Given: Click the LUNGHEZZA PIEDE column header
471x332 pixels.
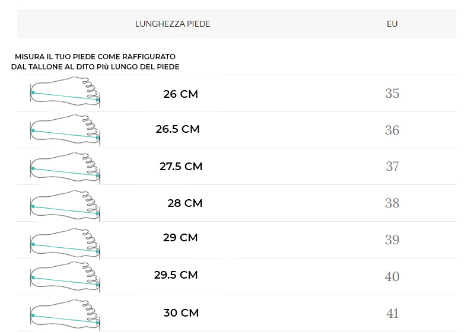Looking at the screenshot, I should point(173,24).
